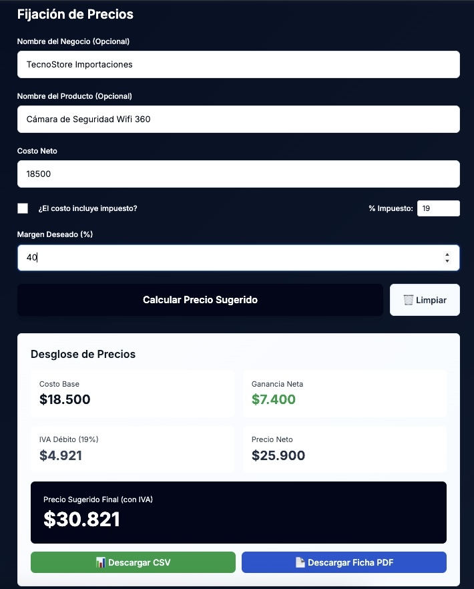Screen dimensions: 474x589
Task: Click the trash can icon on Limpiar
Action: pyautogui.click(x=409, y=300)
